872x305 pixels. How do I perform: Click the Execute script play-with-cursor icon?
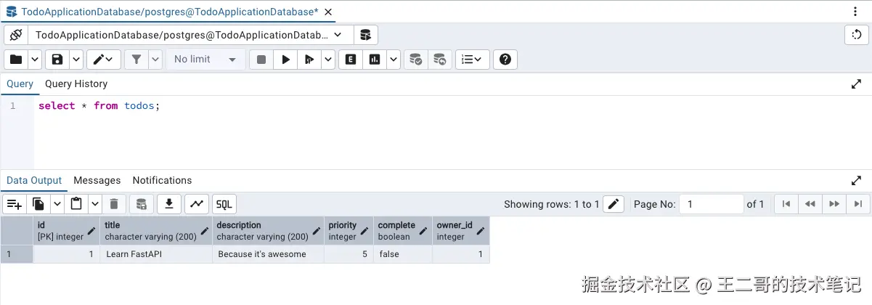tap(309, 60)
